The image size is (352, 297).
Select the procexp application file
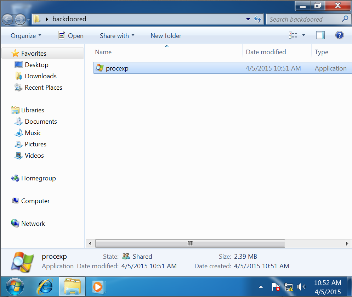coord(117,68)
